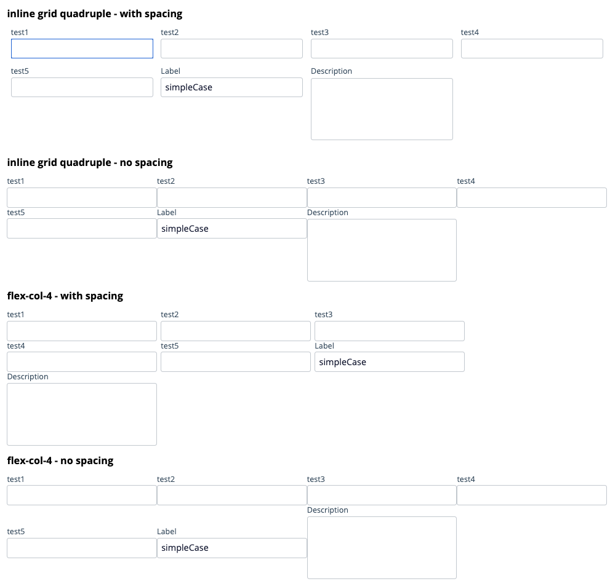Click simpleCase Label field in flex-col-4 no spacing
Viewport: 610px width, 584px height.
(232, 548)
